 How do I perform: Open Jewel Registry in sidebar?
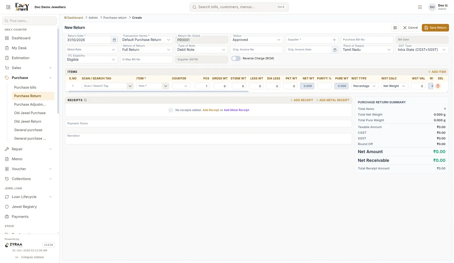click(x=30, y=207)
